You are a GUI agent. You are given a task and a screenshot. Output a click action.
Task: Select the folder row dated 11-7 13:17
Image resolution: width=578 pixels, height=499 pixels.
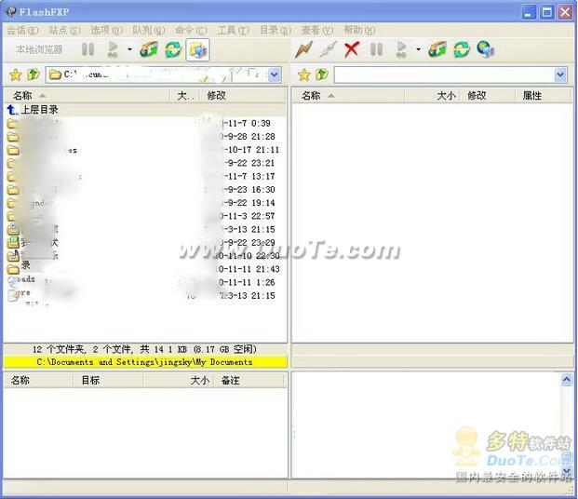point(145,176)
